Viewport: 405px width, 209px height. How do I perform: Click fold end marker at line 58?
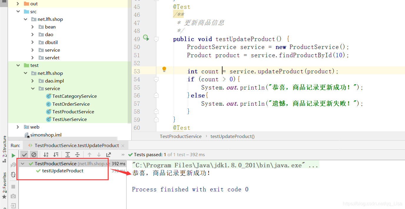(156, 112)
